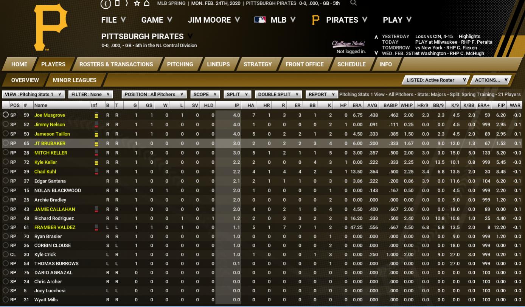Open the MINOR LEAGUES tab
Viewport: 525px width, 307px height.
75,80
